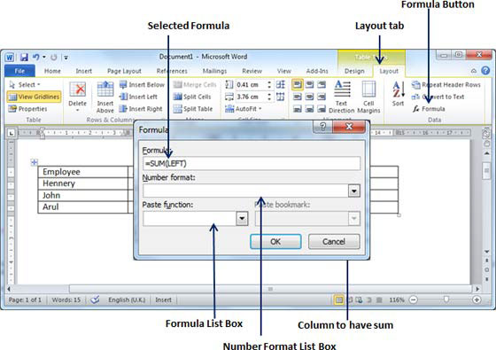Image resolution: width=496 pixels, height=350 pixels.
Task: Click the Formula button in Data group
Action: pos(429,109)
